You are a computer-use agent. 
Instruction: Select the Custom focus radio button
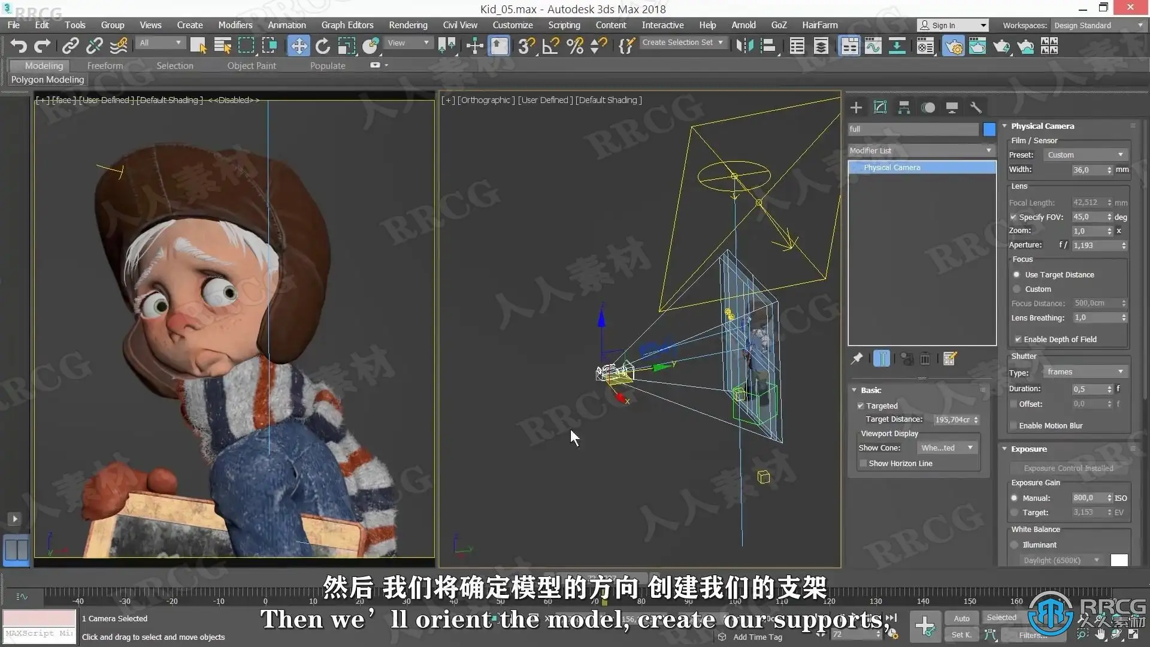point(1016,289)
